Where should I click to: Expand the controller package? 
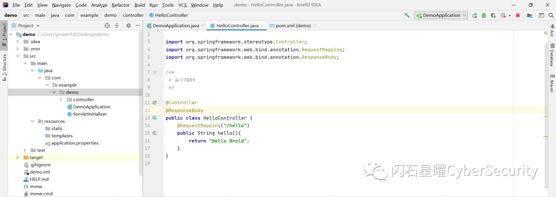pyautogui.click(x=61, y=100)
